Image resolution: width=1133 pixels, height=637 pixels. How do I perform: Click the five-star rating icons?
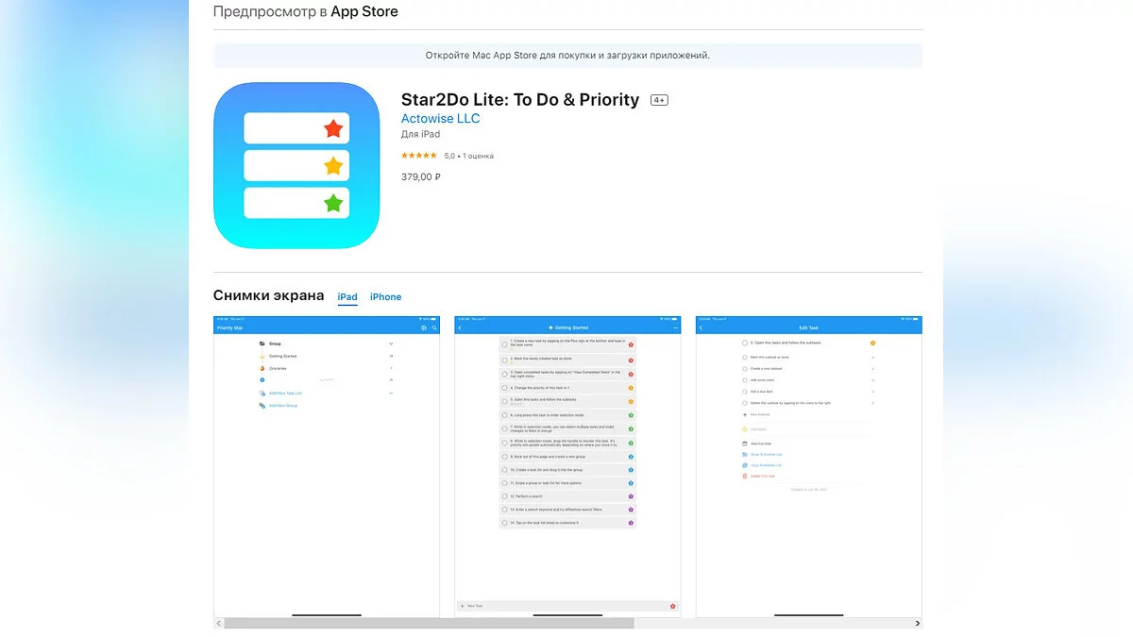[419, 156]
